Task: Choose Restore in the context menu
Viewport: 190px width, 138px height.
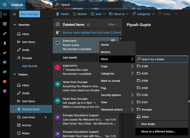Action: click(117, 52)
